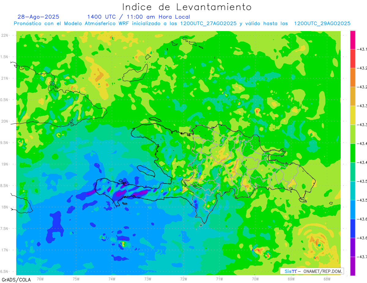Pick the magenta swatch atop the color bar
The image size is (367, 283).
[353, 40]
